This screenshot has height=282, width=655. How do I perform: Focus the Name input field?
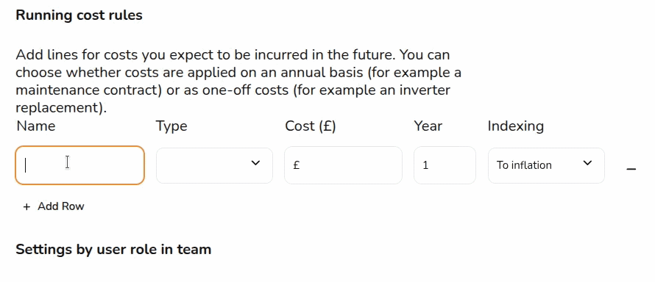[79, 165]
